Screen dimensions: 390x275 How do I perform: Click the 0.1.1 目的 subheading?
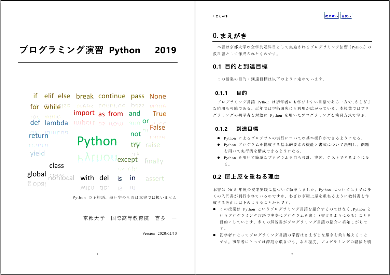(x=231, y=93)
